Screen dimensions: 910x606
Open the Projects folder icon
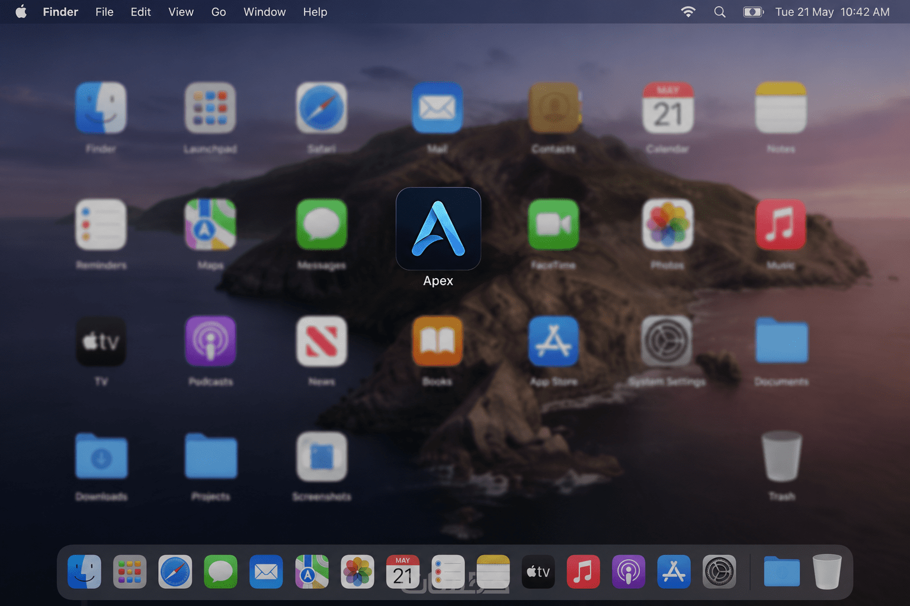coord(211,456)
